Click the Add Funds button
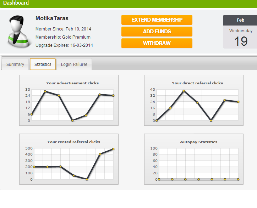257x208 pixels. click(157, 32)
